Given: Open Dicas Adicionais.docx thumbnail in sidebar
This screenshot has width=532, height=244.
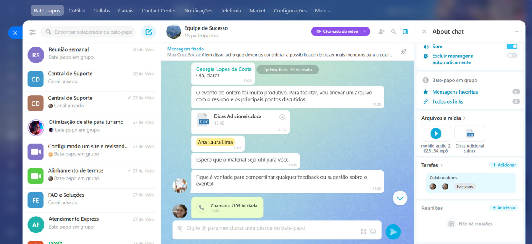Looking at the screenshot, I should click(x=470, y=133).
